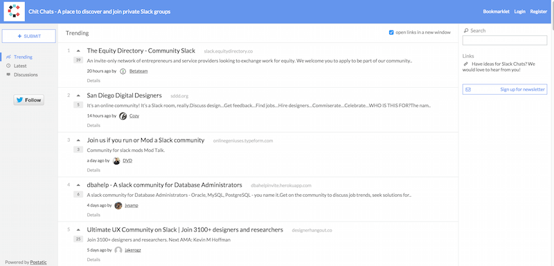Click the jvsamp username link
Screen dimensions: 554x266
click(x=132, y=205)
